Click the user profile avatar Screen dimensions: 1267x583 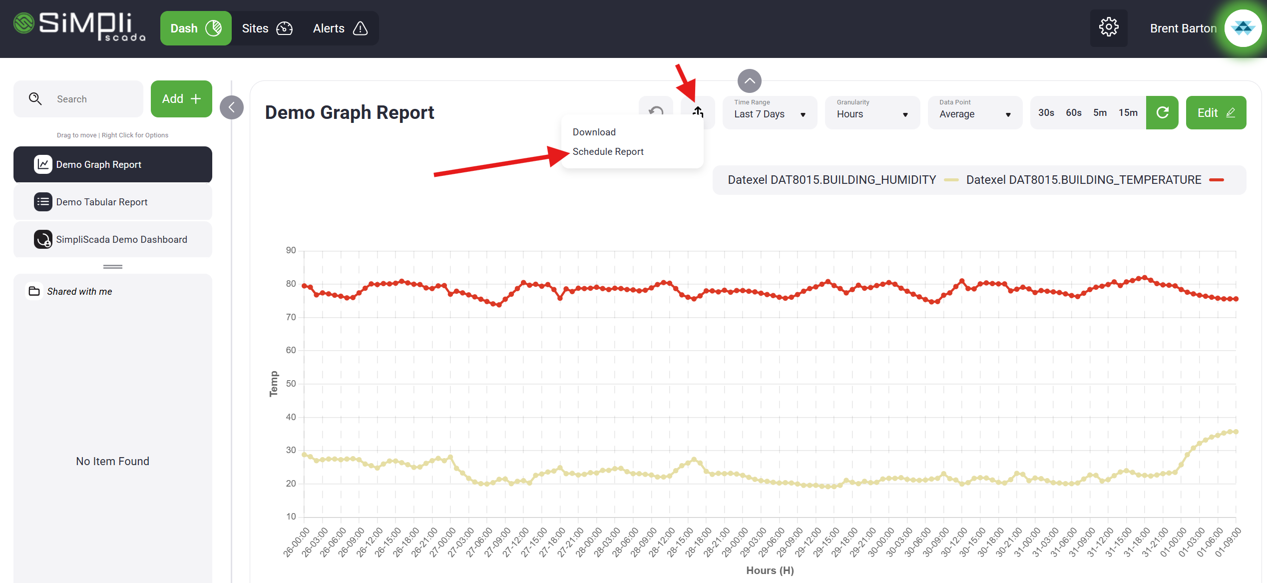pyautogui.click(x=1243, y=28)
